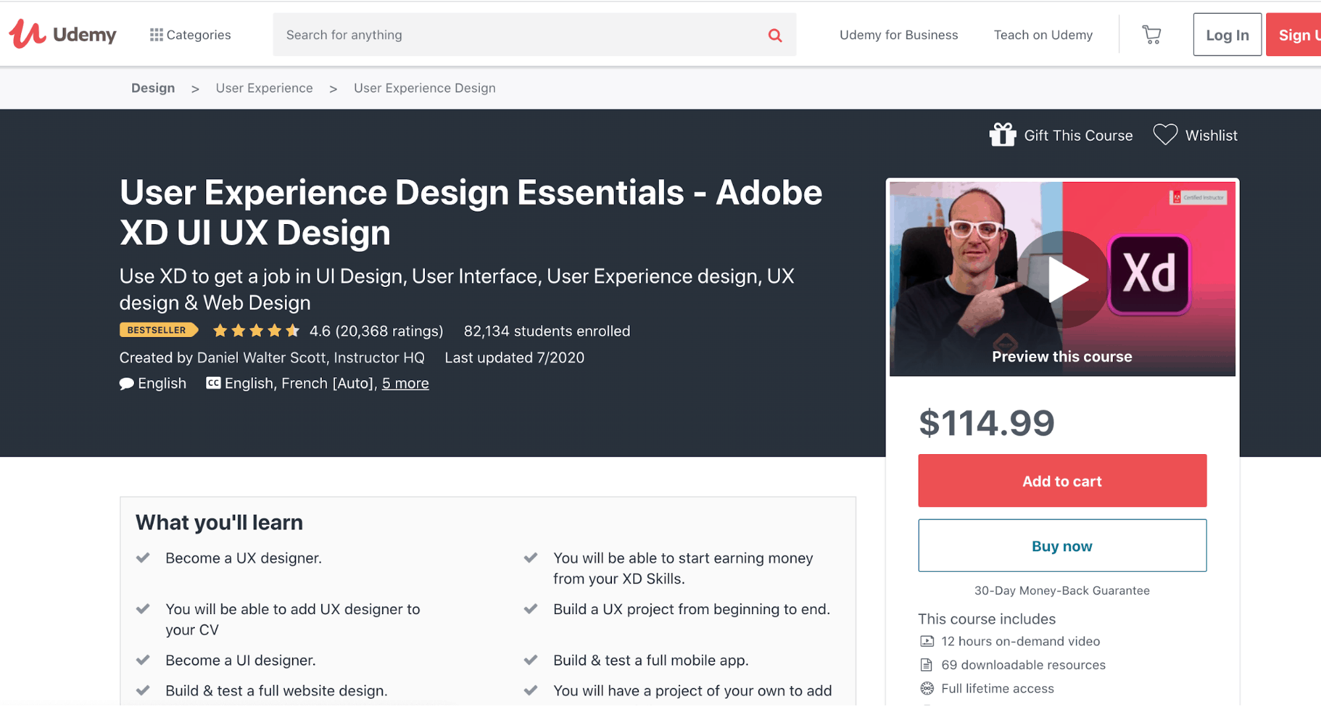Expand the 5 more captions link
The width and height of the screenshot is (1321, 706).
405,383
